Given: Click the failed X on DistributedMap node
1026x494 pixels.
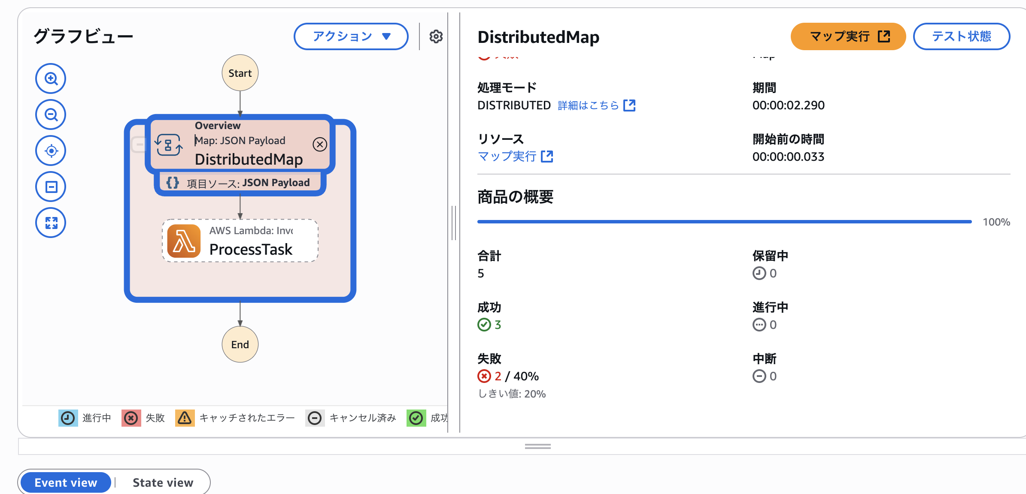Looking at the screenshot, I should [x=320, y=145].
